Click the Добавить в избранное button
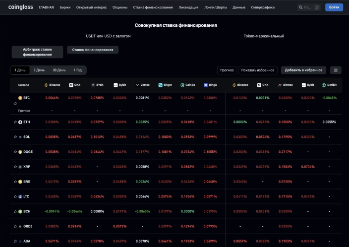The height and width of the screenshot is (247, 349). tap(304, 70)
